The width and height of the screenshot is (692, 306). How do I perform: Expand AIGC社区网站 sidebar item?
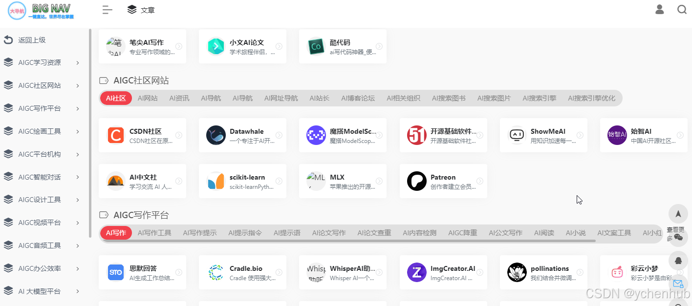click(x=42, y=85)
